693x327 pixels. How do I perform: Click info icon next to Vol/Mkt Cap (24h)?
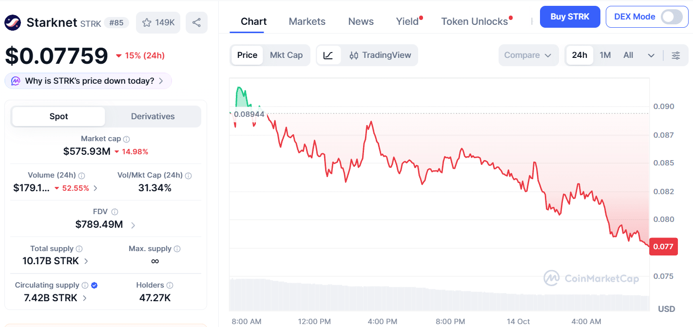click(188, 176)
